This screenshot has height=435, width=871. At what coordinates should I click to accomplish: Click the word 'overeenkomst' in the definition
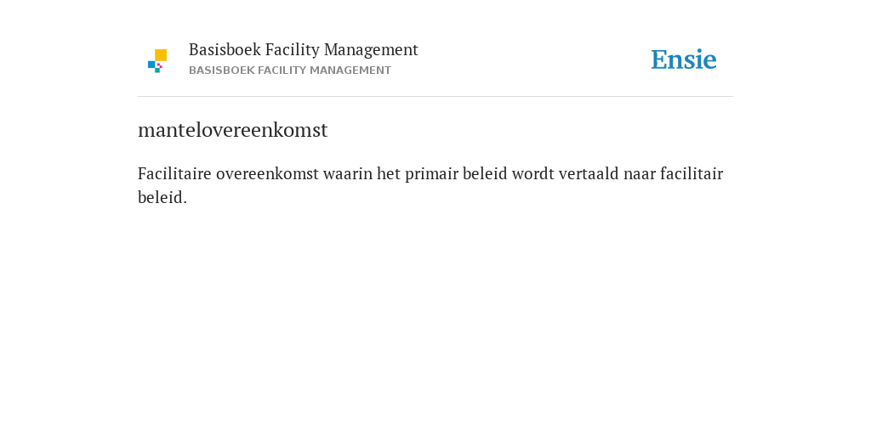click(x=267, y=174)
